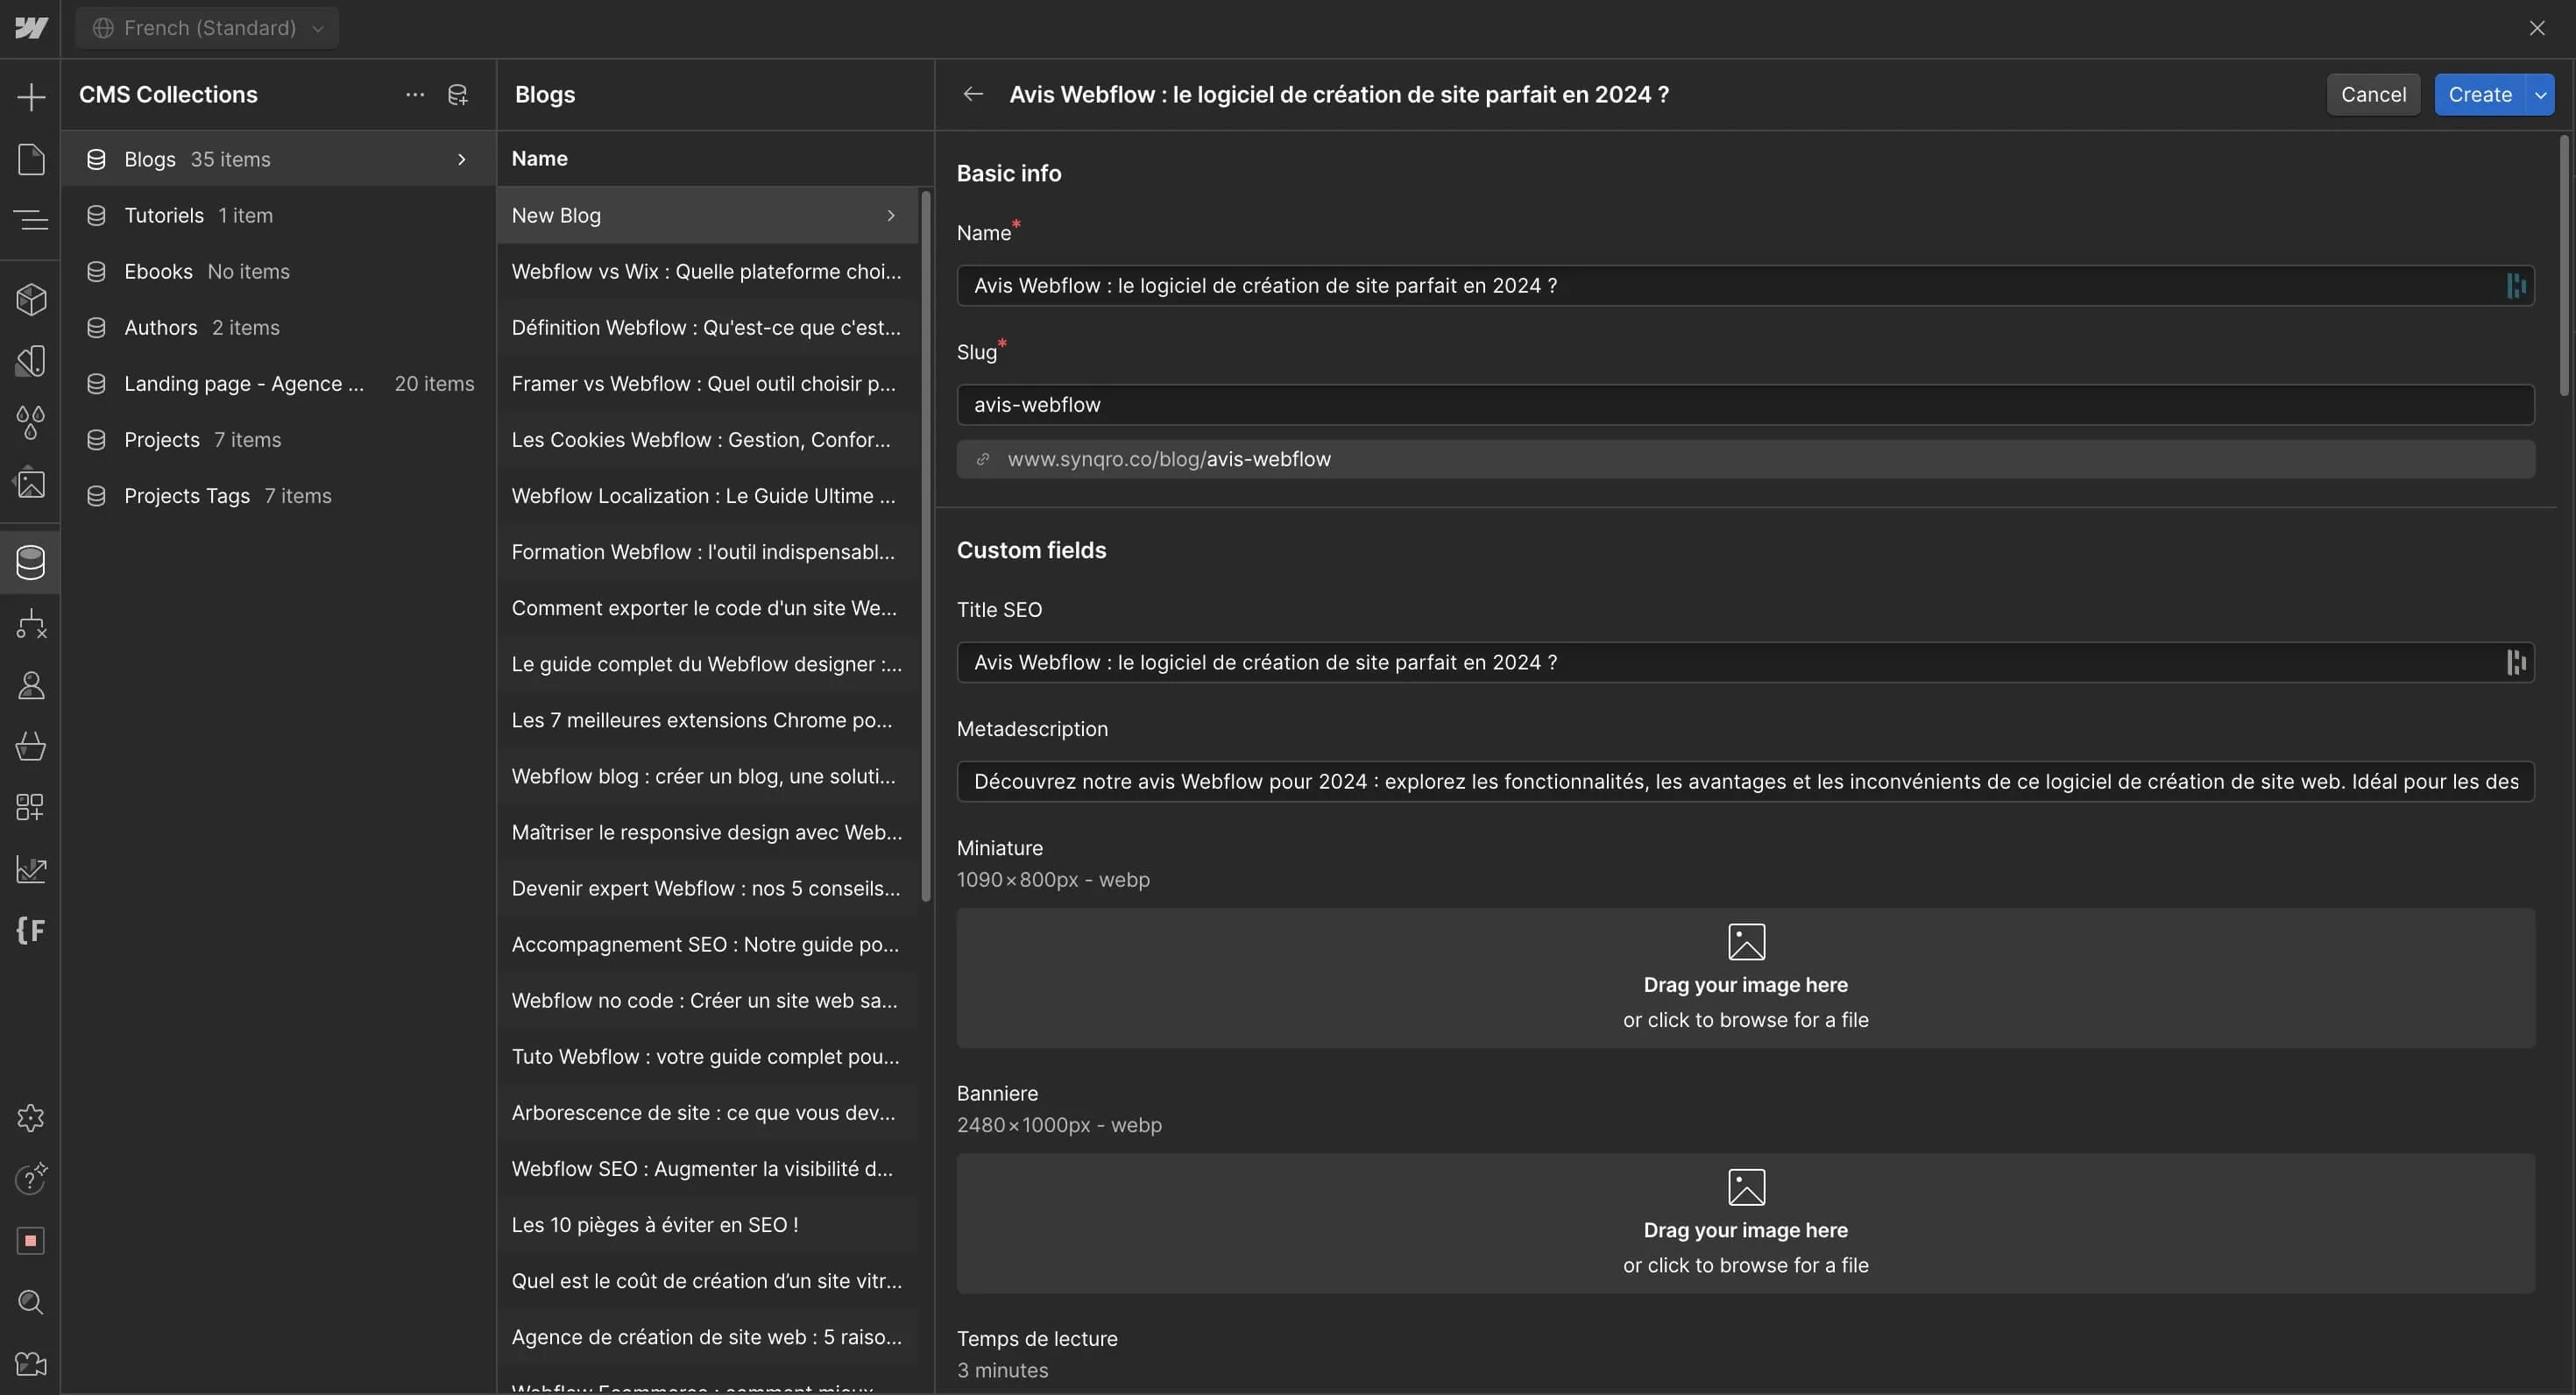Click the Miniature image upload area
This screenshot has width=2576, height=1395.
click(1744, 978)
